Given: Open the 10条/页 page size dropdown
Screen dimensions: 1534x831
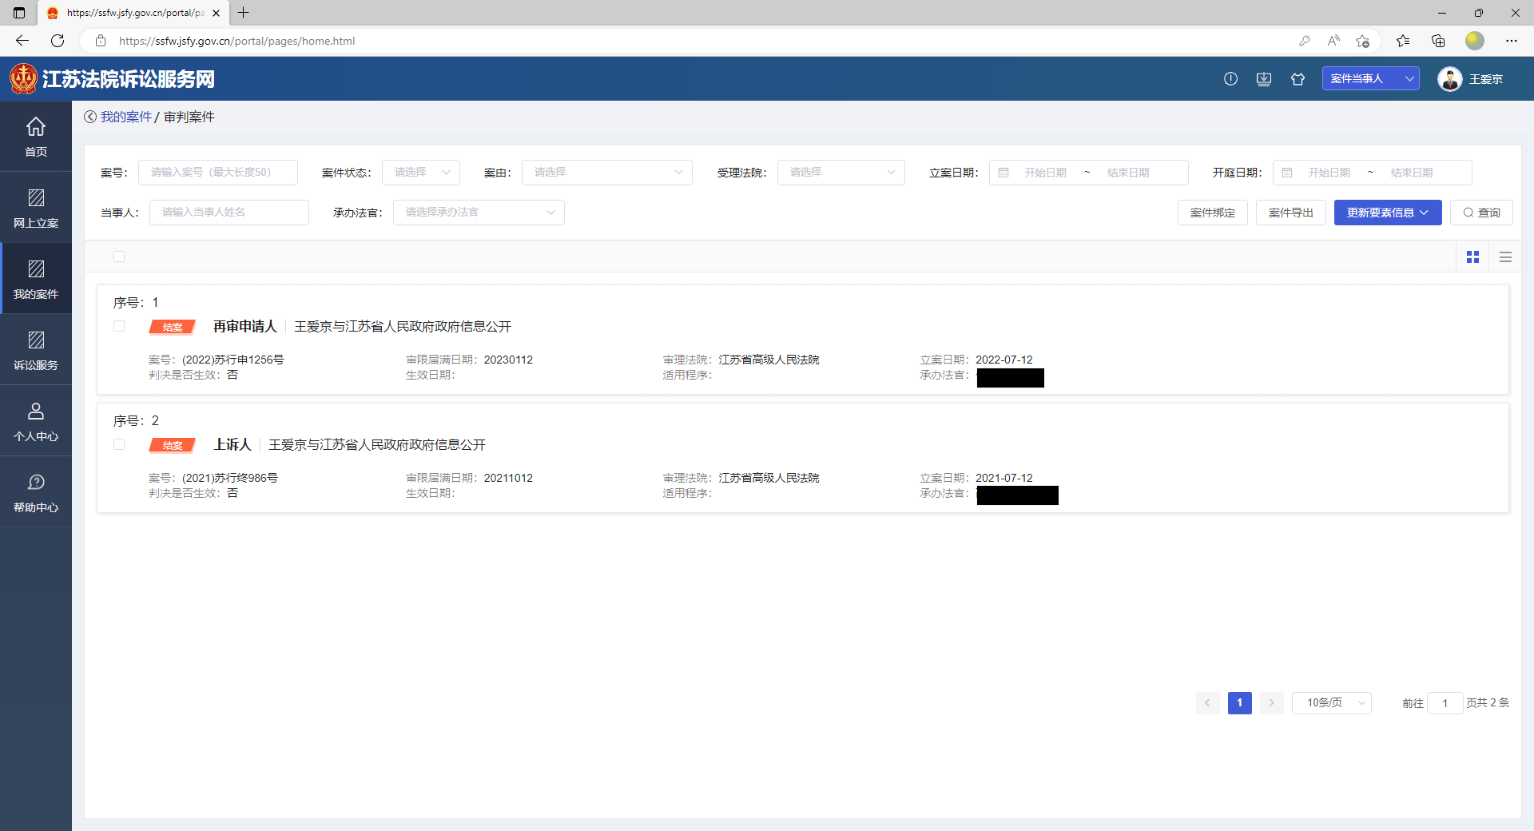Looking at the screenshot, I should point(1331,703).
